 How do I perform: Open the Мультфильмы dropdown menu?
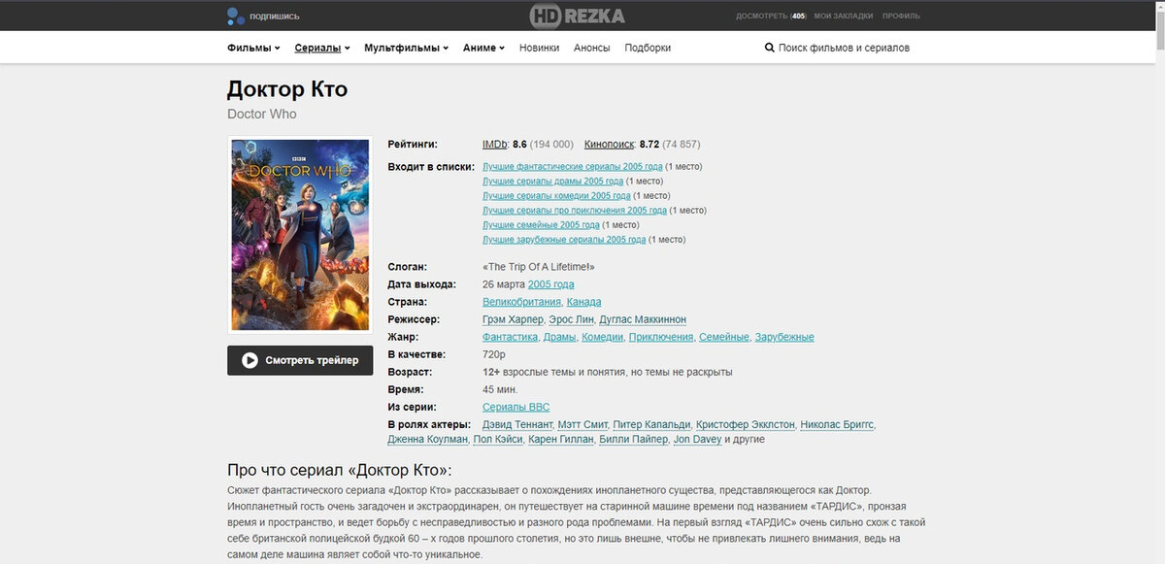pyautogui.click(x=406, y=48)
